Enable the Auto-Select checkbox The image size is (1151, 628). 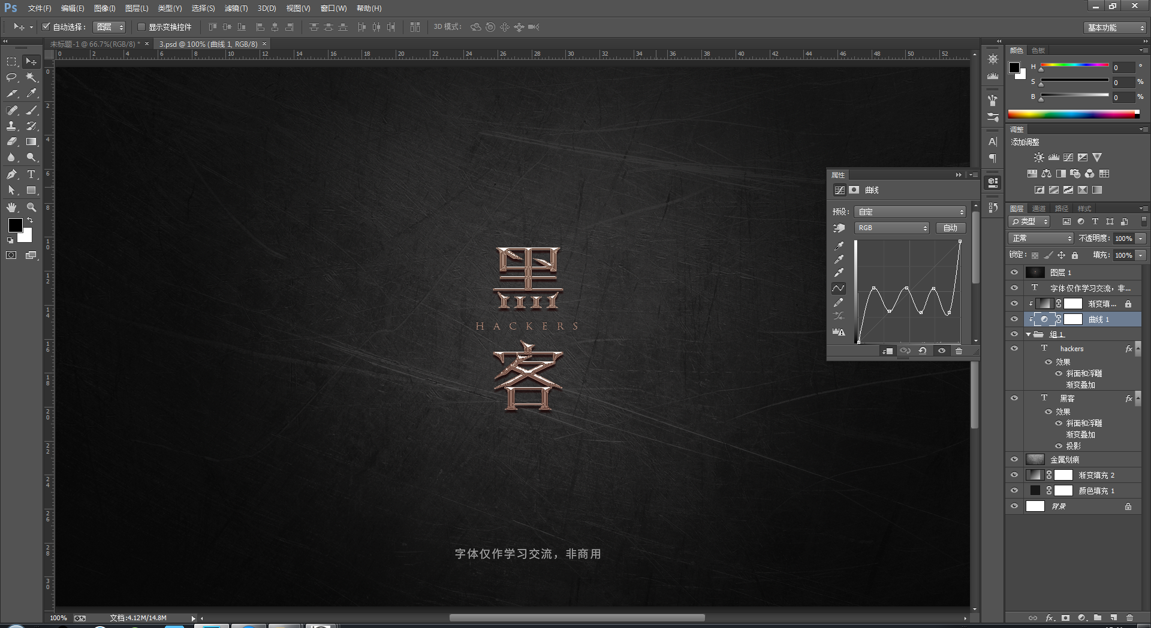tap(46, 27)
